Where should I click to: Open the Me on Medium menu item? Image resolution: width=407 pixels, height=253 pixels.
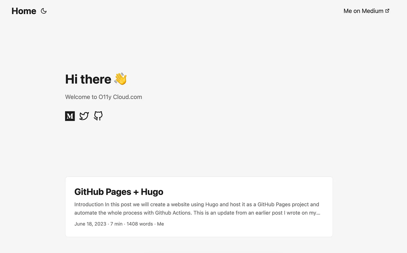pos(363,11)
